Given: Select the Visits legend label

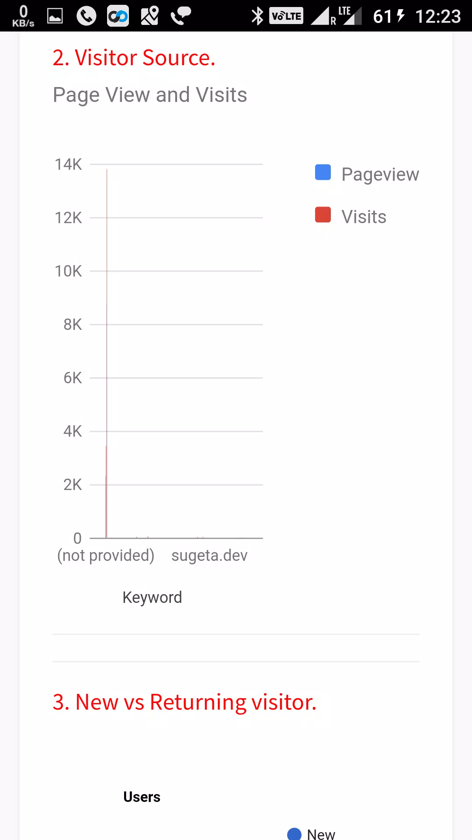Looking at the screenshot, I should tap(364, 217).
